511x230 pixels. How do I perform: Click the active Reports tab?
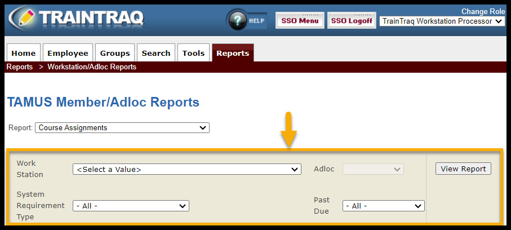tap(233, 53)
